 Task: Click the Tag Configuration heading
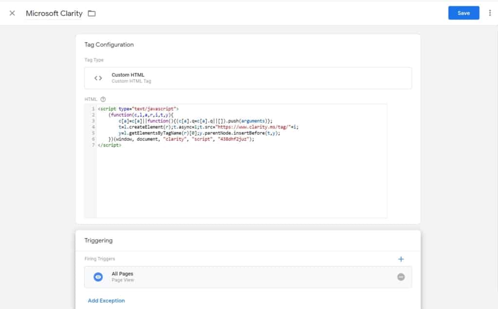(x=109, y=45)
